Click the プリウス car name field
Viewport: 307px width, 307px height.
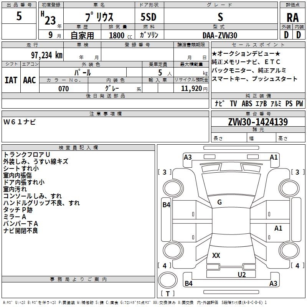point(99,17)
